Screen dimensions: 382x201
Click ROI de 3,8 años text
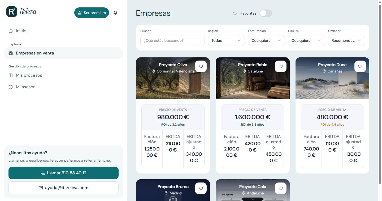point(253,125)
